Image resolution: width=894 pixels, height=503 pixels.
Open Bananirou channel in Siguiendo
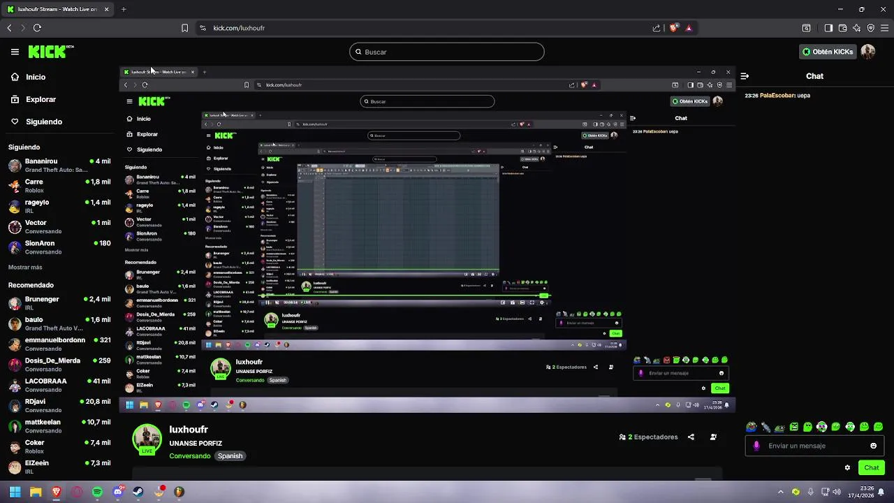click(59, 166)
